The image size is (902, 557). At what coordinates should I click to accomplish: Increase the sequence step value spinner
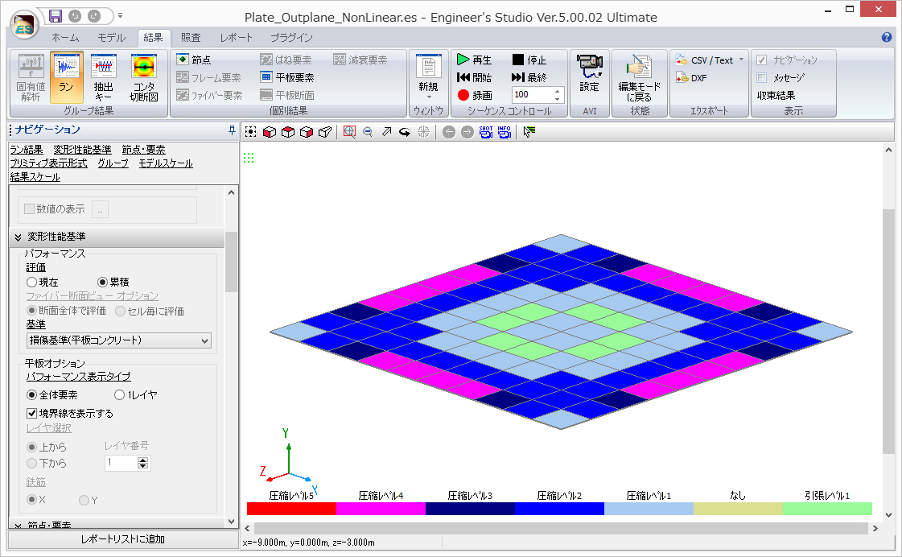point(557,91)
